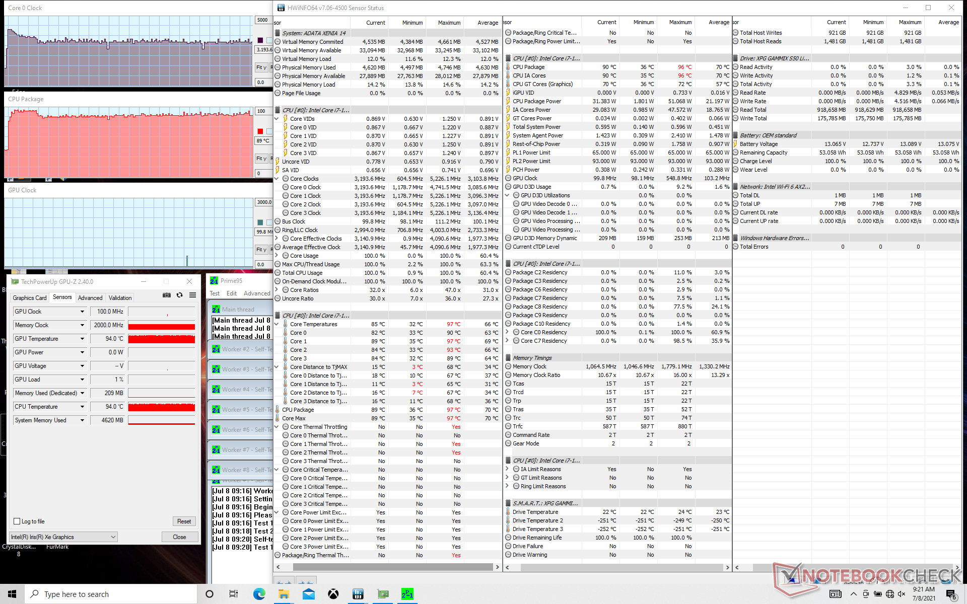Switch to the Advanced tab in GPU-Z
Viewport: 967px width, 604px height.
(x=90, y=298)
